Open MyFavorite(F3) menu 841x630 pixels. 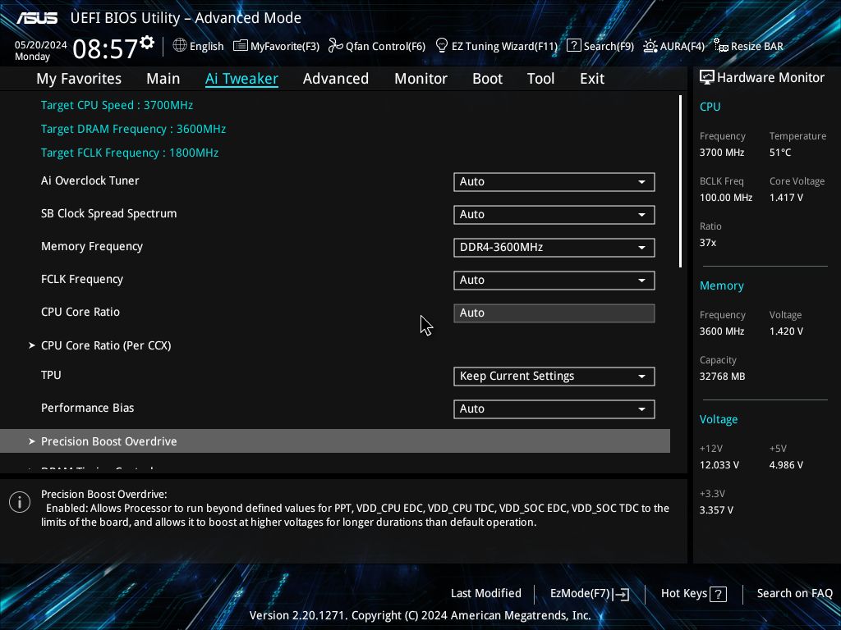point(276,46)
